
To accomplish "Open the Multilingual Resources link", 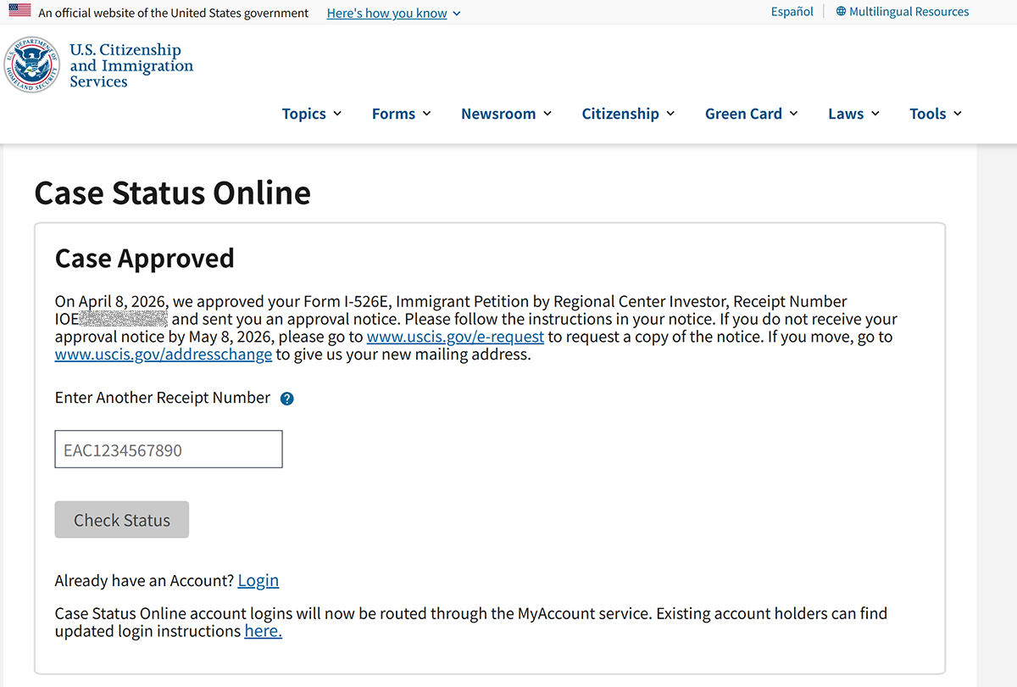I will (x=909, y=12).
